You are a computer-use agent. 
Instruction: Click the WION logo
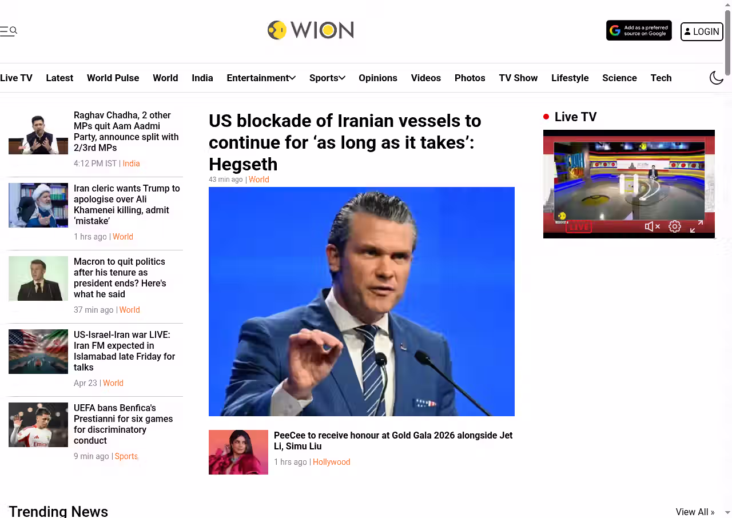click(x=311, y=30)
